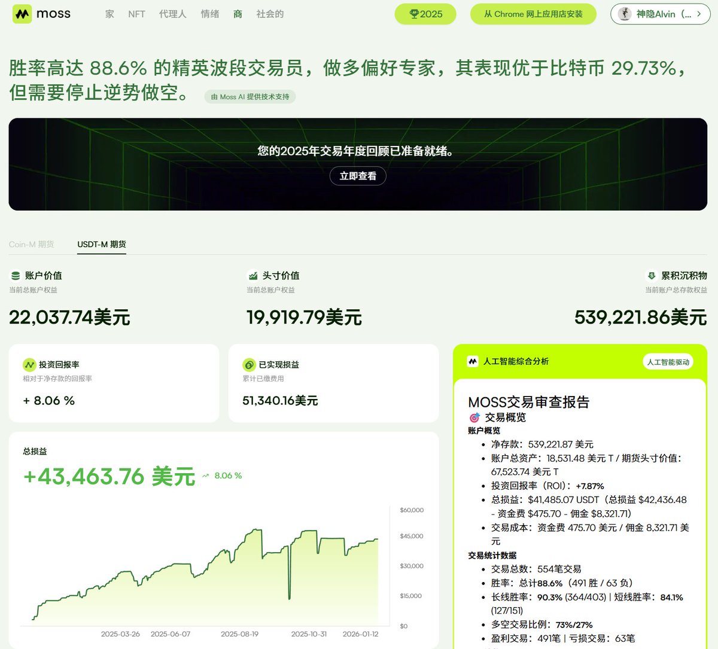Click the 539,221.86美元 deposits value
The height and width of the screenshot is (649, 718).
coord(641,317)
